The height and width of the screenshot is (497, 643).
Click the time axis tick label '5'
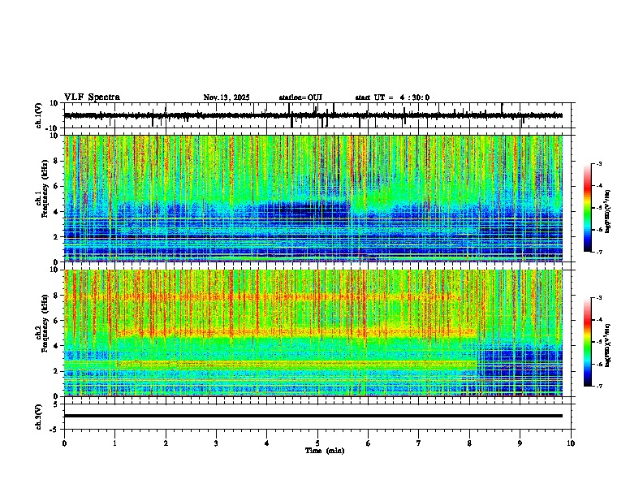[317, 443]
